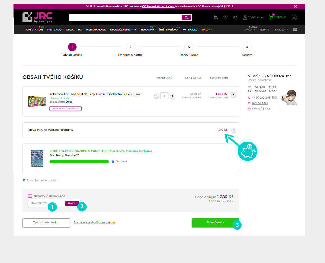Open the SPOLEČENSKÉ HRY menu
This screenshot has width=325, height=263.
point(123,30)
